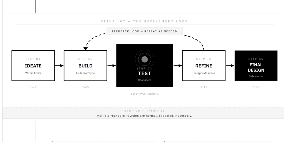Click the Step 08 Iterate banner text
Viewport: 284px width, 142px height.
144,113
